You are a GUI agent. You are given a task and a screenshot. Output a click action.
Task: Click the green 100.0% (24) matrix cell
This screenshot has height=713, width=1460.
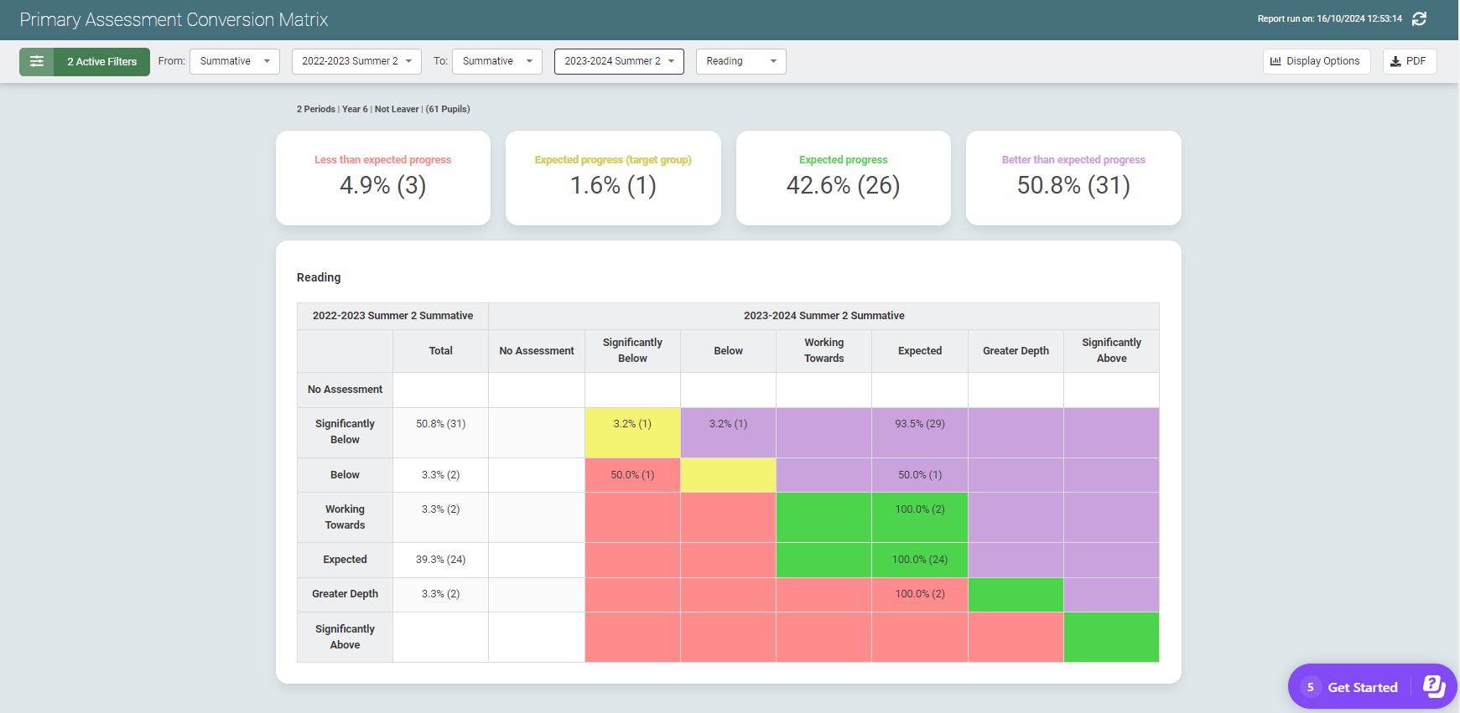point(919,560)
